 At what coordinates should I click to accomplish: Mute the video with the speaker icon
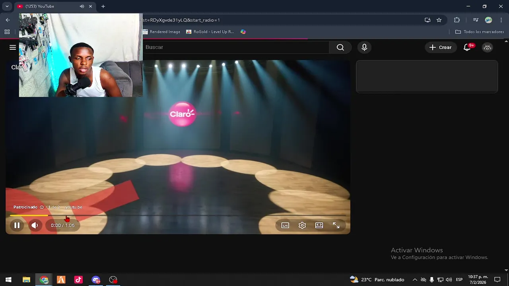pos(35,225)
